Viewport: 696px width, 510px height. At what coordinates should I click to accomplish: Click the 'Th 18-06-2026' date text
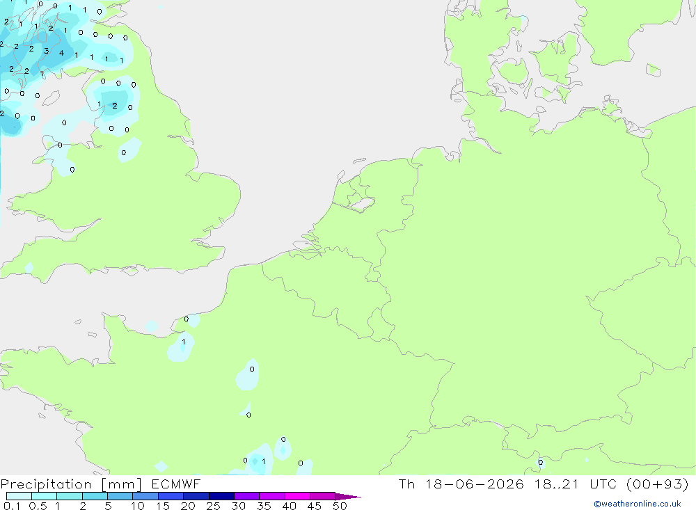(x=461, y=484)
